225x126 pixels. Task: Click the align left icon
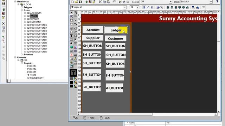[168, 7]
